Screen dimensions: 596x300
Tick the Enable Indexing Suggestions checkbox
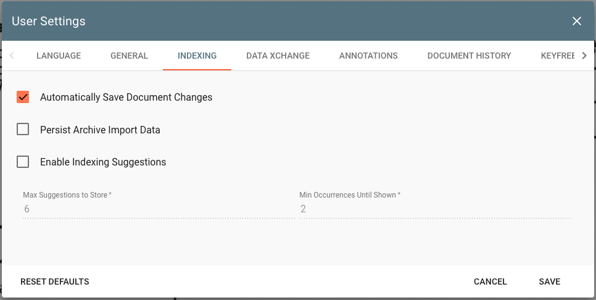coord(23,162)
